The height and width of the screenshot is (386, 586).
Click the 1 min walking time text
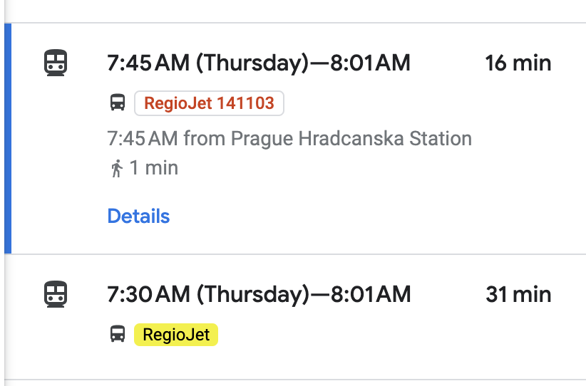click(153, 168)
